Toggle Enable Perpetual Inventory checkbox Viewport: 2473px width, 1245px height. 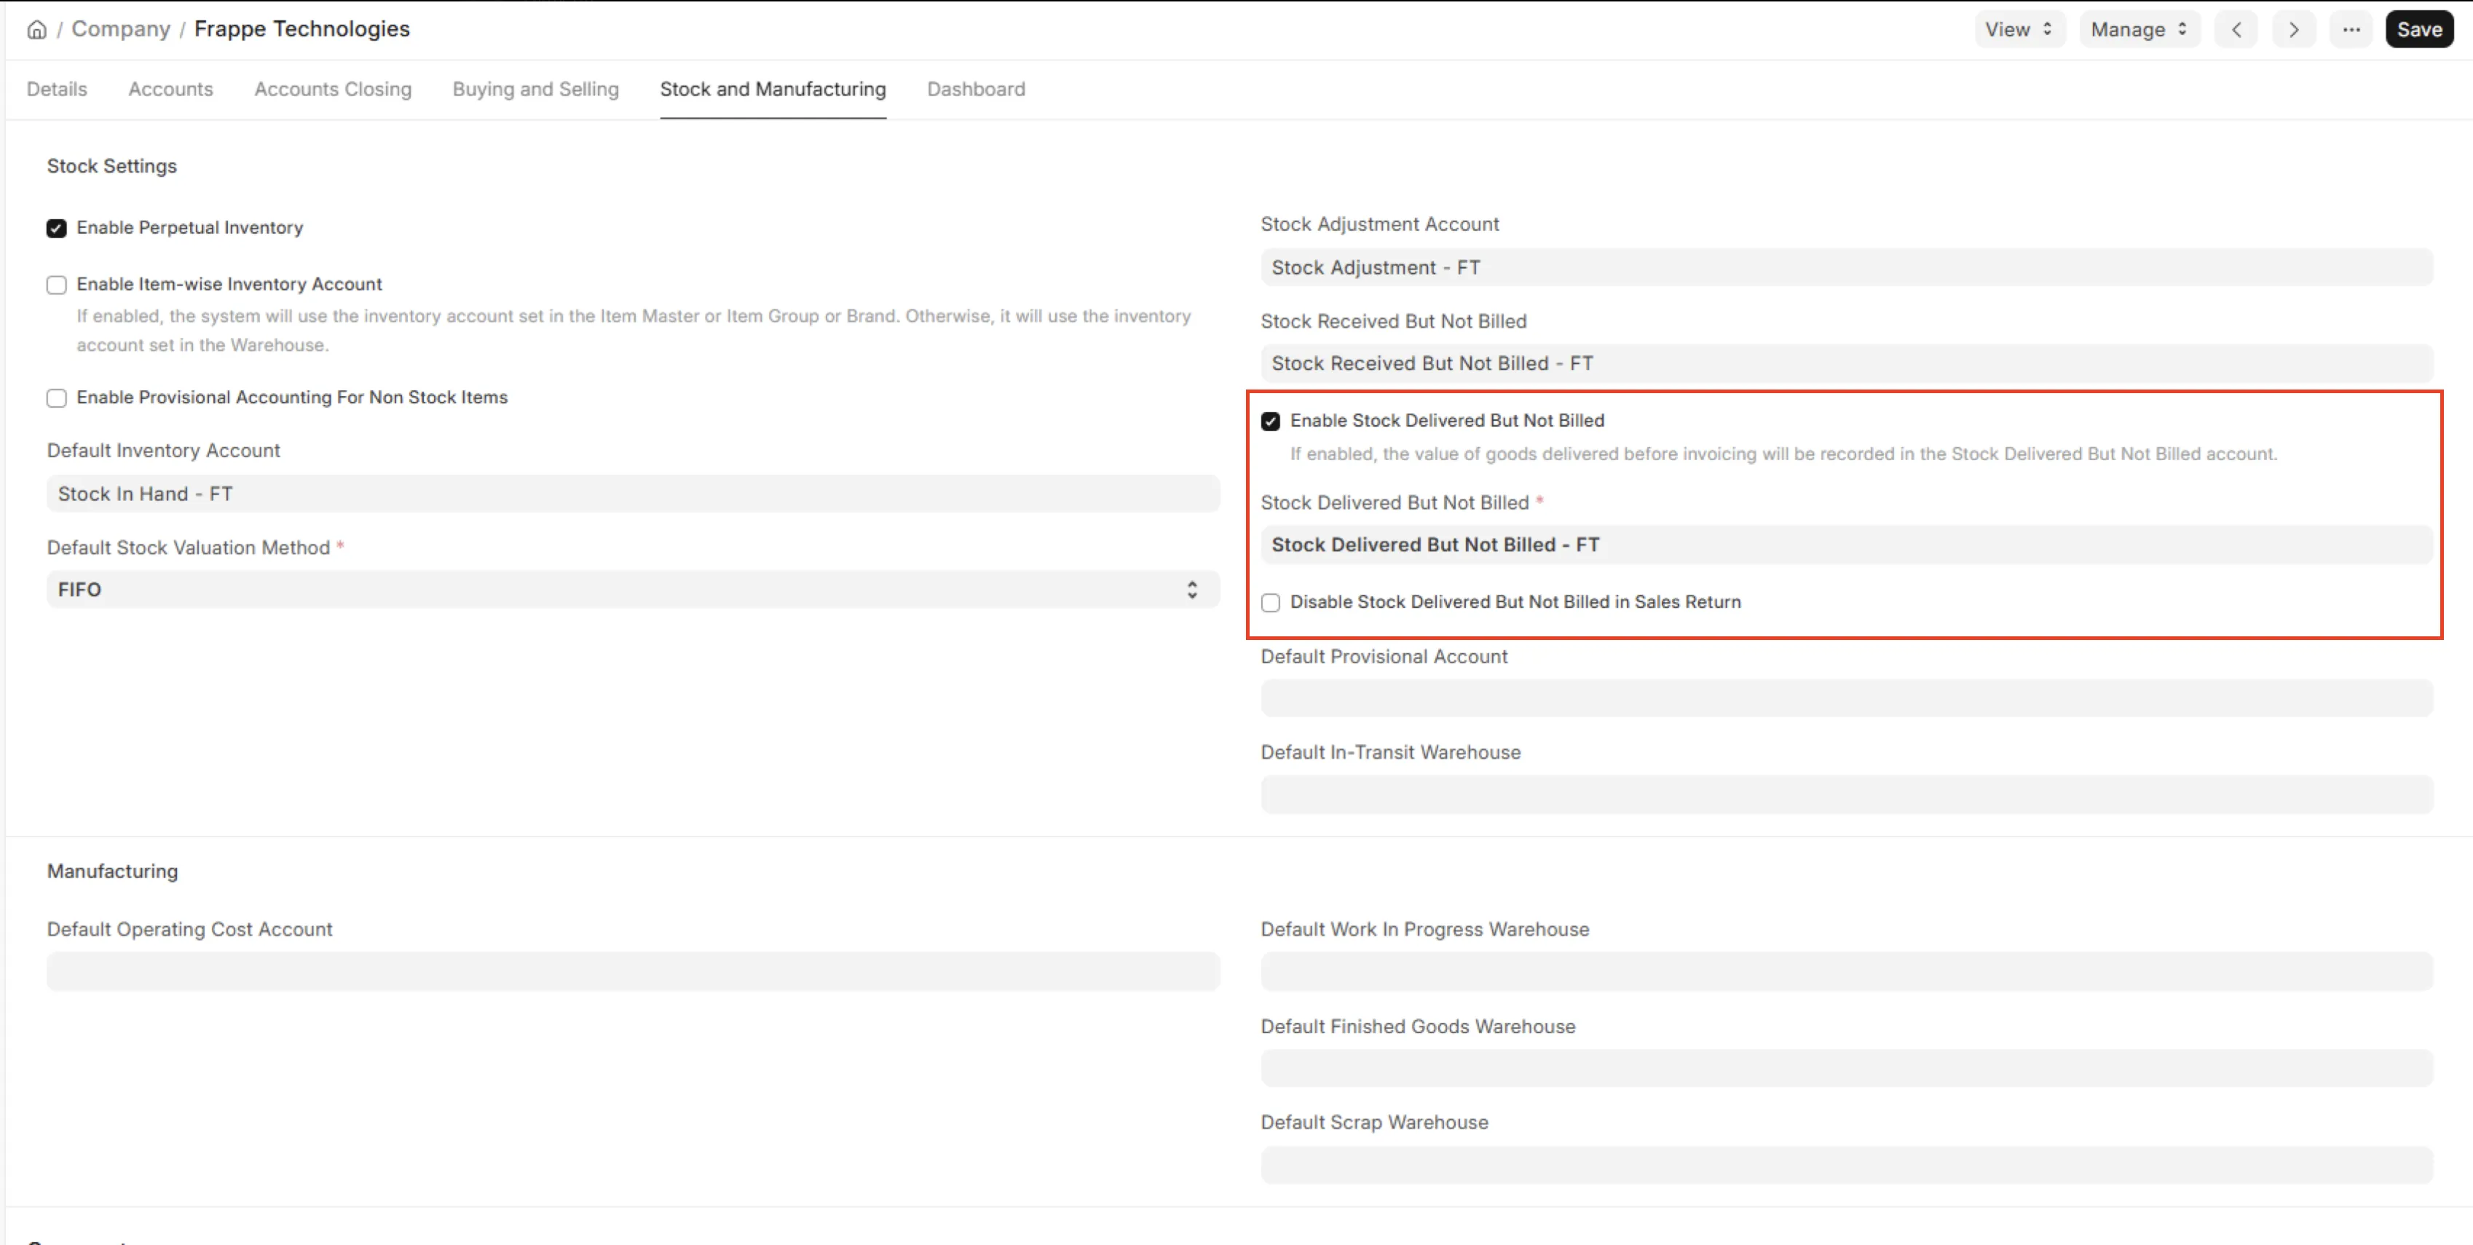tap(57, 229)
